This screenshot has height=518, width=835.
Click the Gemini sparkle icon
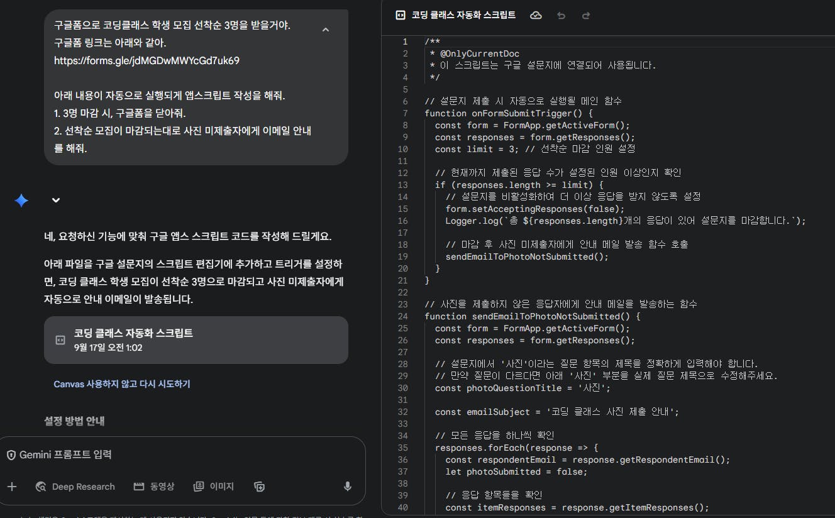pyautogui.click(x=21, y=201)
